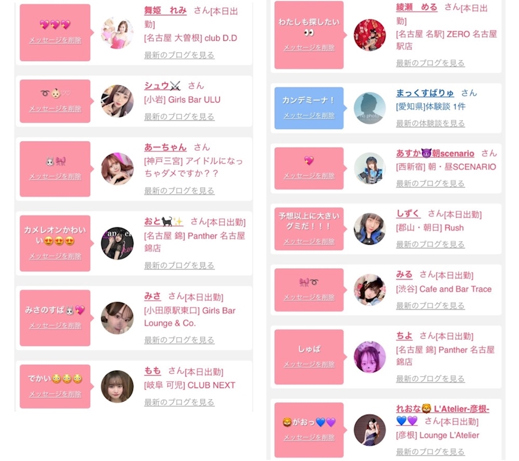Delete the カンデミーナ！ blue message
Screen dimensions: 519x461
pyautogui.click(x=309, y=116)
